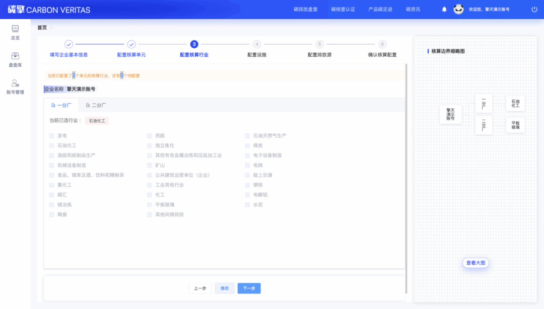Click the 二分厂 node in boundary thumbnail
Screen dimensions: 544x309
click(484, 125)
